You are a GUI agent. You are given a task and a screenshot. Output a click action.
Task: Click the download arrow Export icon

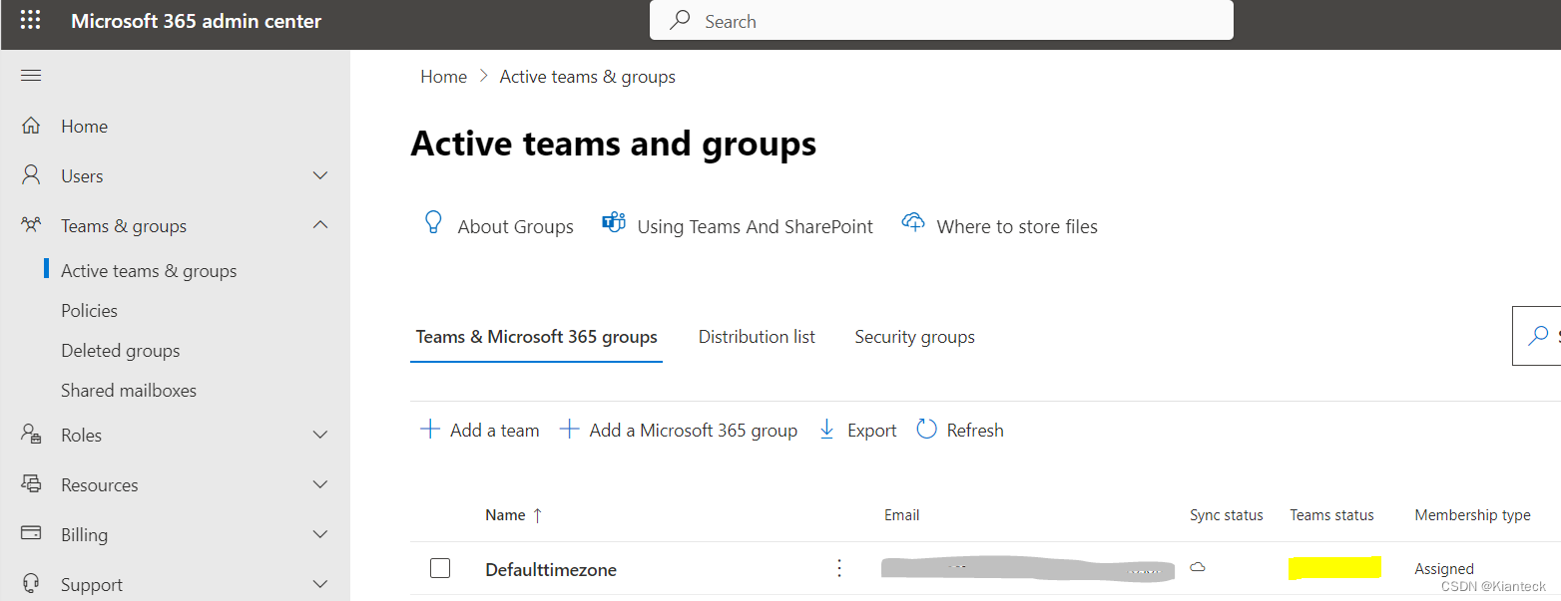(x=826, y=430)
